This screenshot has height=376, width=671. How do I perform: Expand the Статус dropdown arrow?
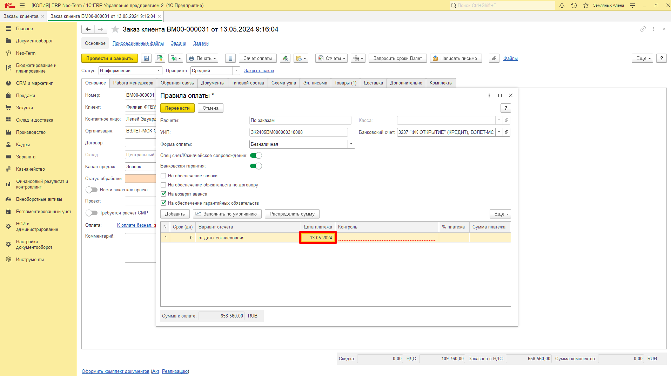[158, 70]
